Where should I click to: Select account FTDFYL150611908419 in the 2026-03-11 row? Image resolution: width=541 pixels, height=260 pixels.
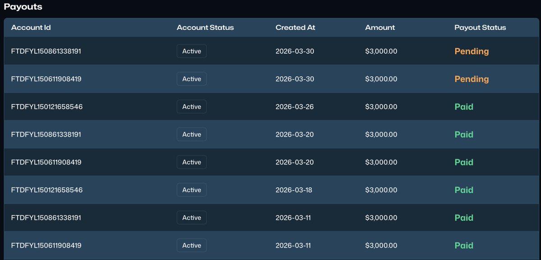coord(46,245)
